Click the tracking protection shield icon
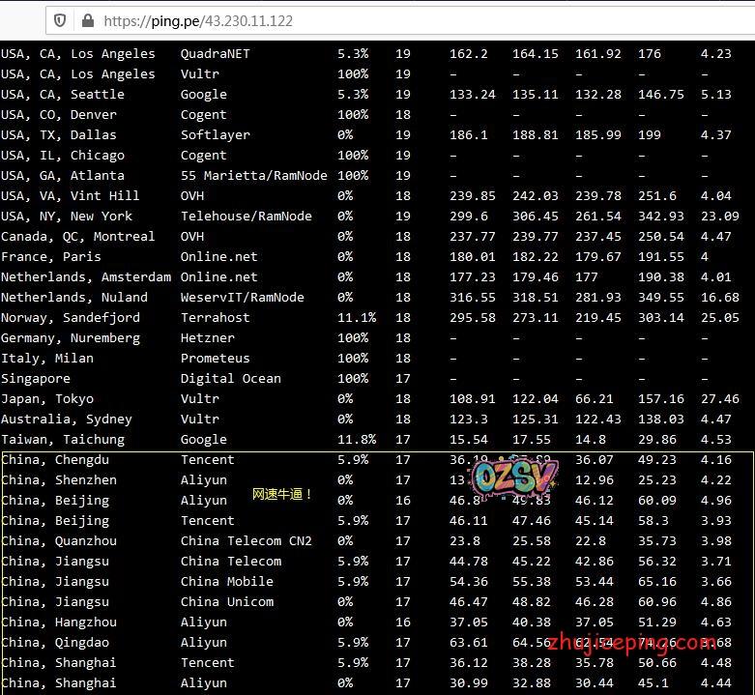Viewport: 755px width, 695px height. [x=60, y=20]
